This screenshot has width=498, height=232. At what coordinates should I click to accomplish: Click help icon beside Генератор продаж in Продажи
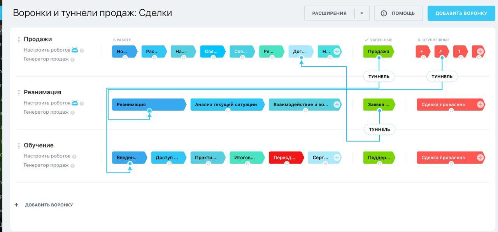tap(73, 60)
